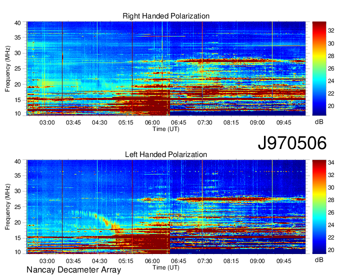Click 35 frequency tick of Left Handed plot
Screen dimensions: 340x276
click(x=17, y=175)
